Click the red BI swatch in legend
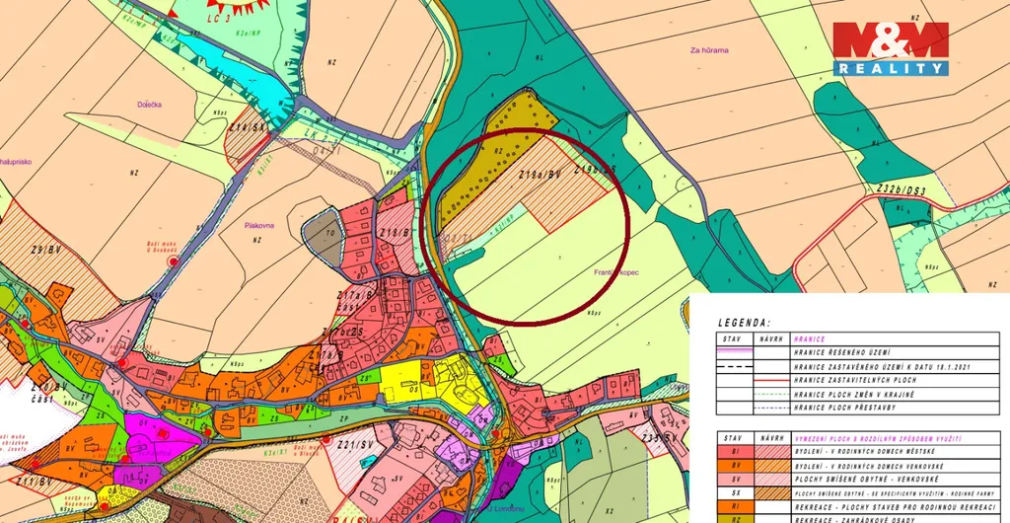Viewport: 1010px width, 523px height. pyautogui.click(x=734, y=450)
